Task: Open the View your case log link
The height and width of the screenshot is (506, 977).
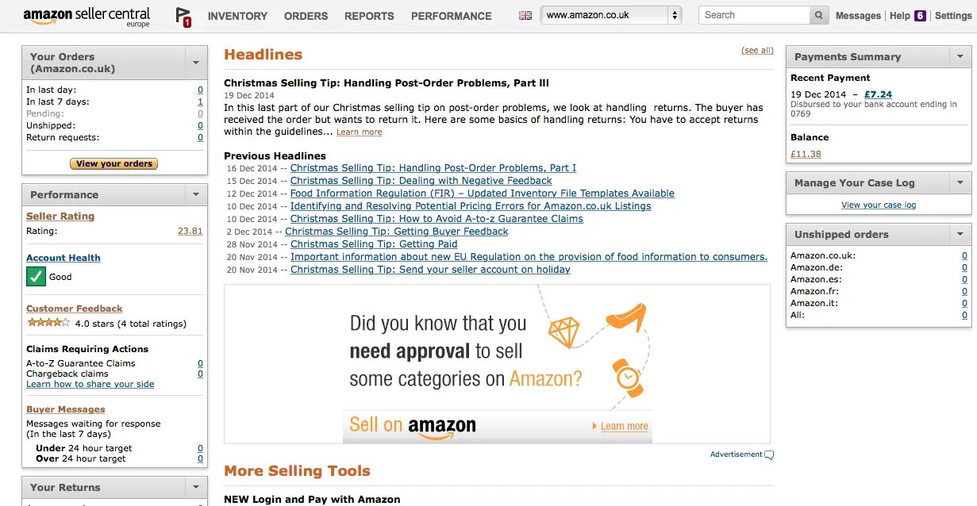Action: pos(878,205)
